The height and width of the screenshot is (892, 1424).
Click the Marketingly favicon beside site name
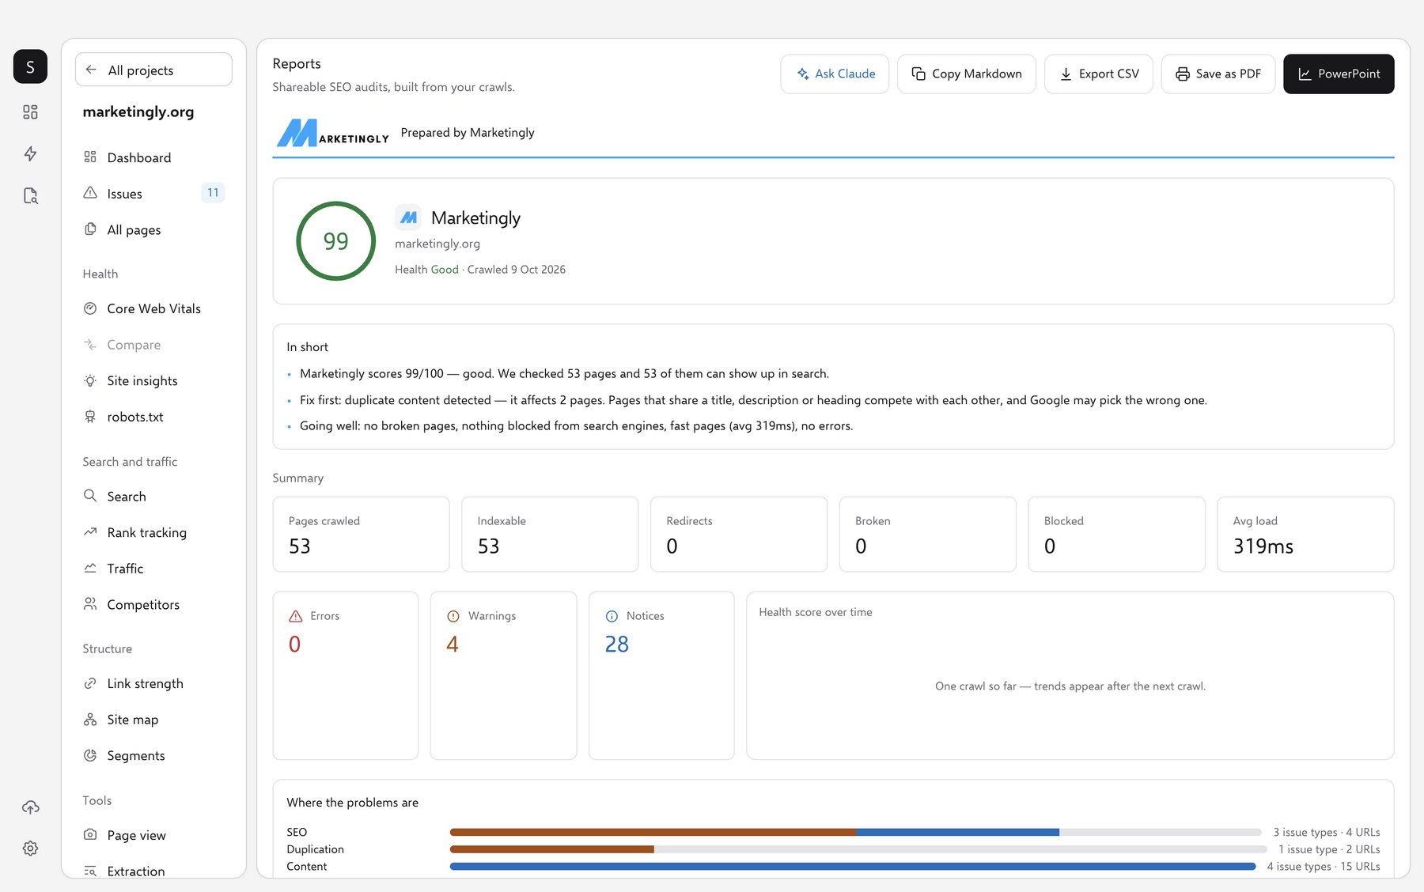[x=408, y=217]
